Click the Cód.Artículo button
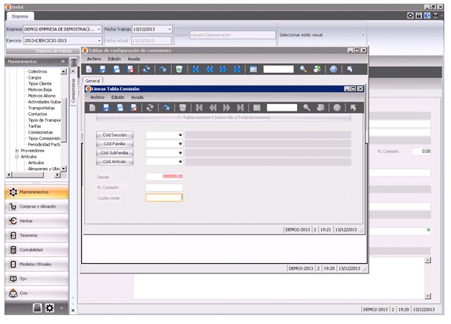Screen dimensions: 451x324 (x=115, y=161)
